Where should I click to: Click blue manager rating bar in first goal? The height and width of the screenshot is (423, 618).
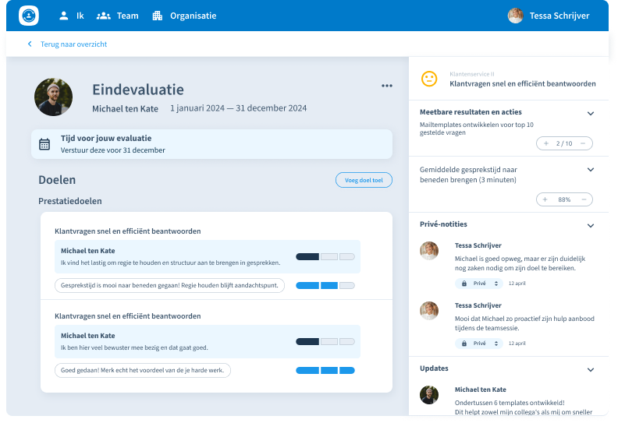[x=325, y=285]
